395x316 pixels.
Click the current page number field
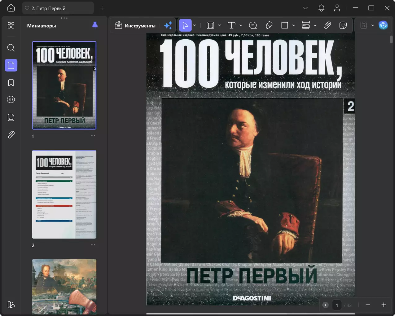coord(337,305)
